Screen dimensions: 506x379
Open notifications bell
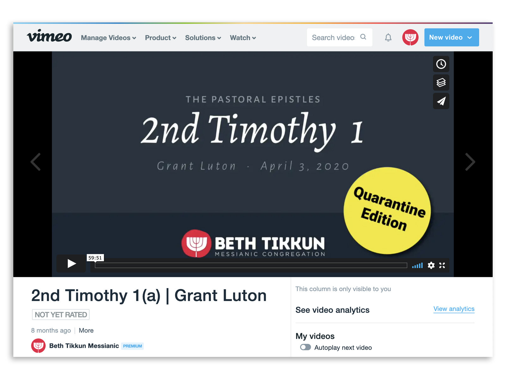(x=388, y=37)
